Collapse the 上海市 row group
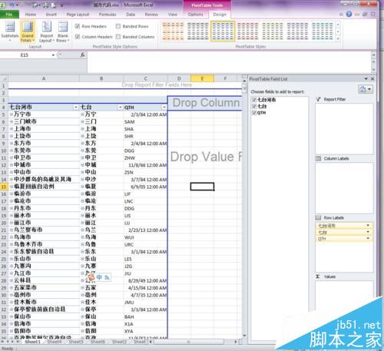Image resolution: width=384 pixels, height=351 pixels. point(12,129)
